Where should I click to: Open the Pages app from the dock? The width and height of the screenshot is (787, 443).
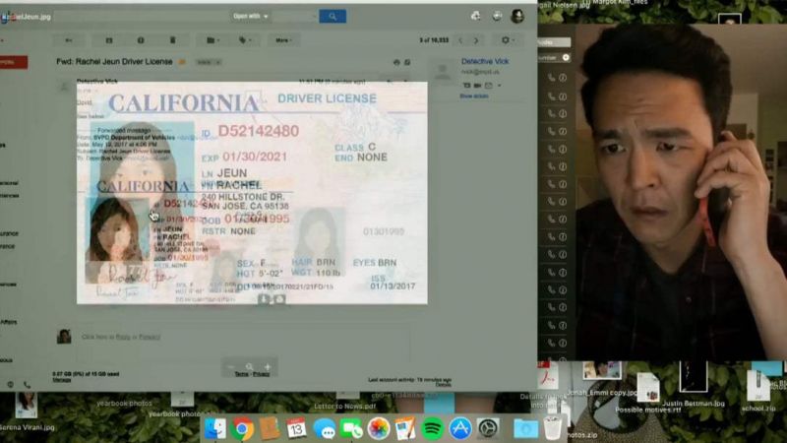405,428
